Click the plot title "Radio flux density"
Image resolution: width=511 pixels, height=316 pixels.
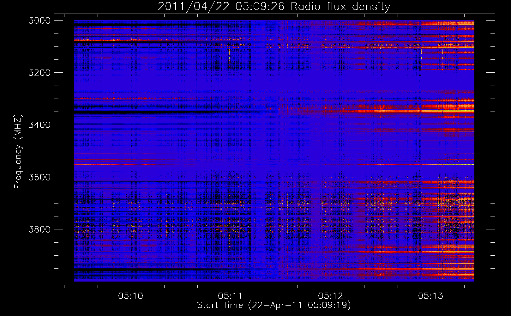340,7
